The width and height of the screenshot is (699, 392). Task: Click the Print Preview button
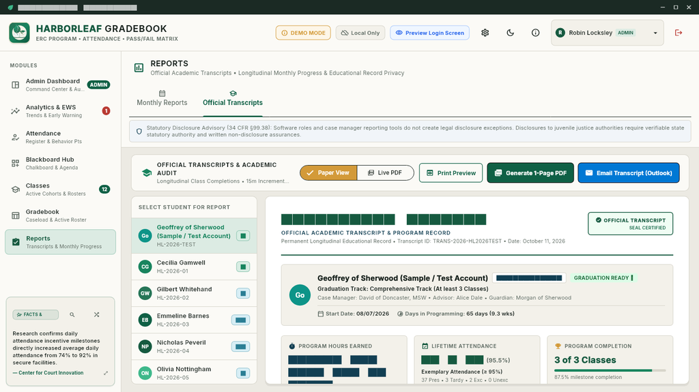[451, 173]
